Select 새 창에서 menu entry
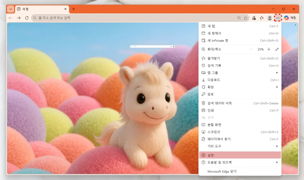Viewport: 304px width, 180px height. (x=240, y=33)
